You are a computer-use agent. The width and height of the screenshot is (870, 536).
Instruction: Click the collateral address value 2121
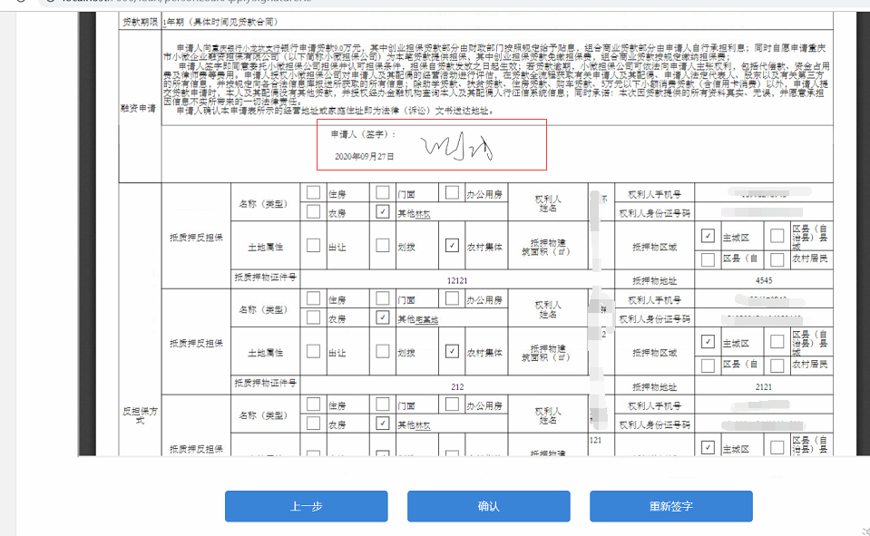tap(764, 386)
